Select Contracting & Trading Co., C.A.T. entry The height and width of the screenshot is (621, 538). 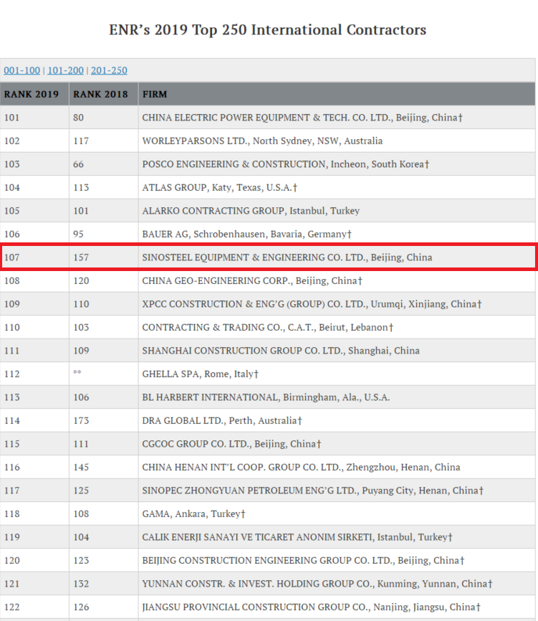click(268, 328)
